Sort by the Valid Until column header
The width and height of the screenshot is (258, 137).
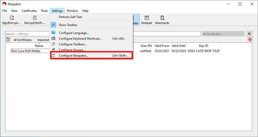point(178,46)
